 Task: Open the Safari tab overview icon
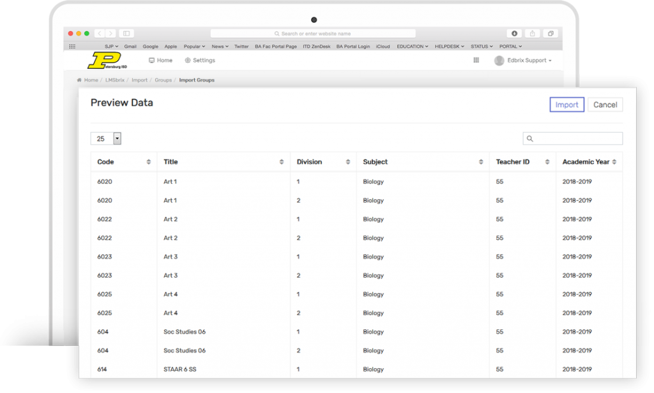point(551,33)
